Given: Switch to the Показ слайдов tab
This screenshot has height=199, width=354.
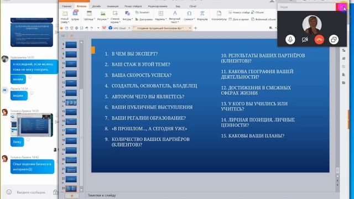Looking at the screenshot, I should point(133,6).
